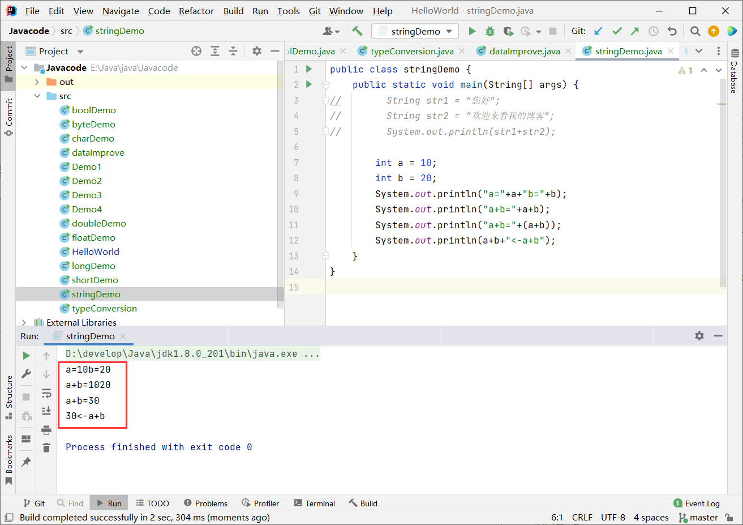
Task: Toggle read-only lock in status bar
Action: pos(729,517)
